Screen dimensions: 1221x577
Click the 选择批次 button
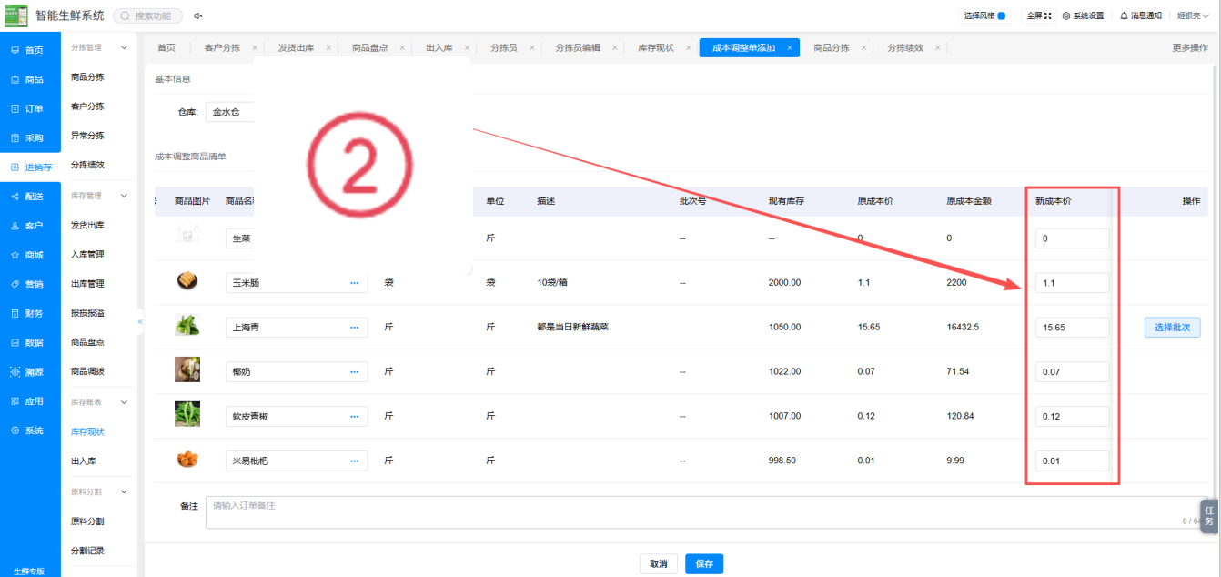click(1173, 327)
